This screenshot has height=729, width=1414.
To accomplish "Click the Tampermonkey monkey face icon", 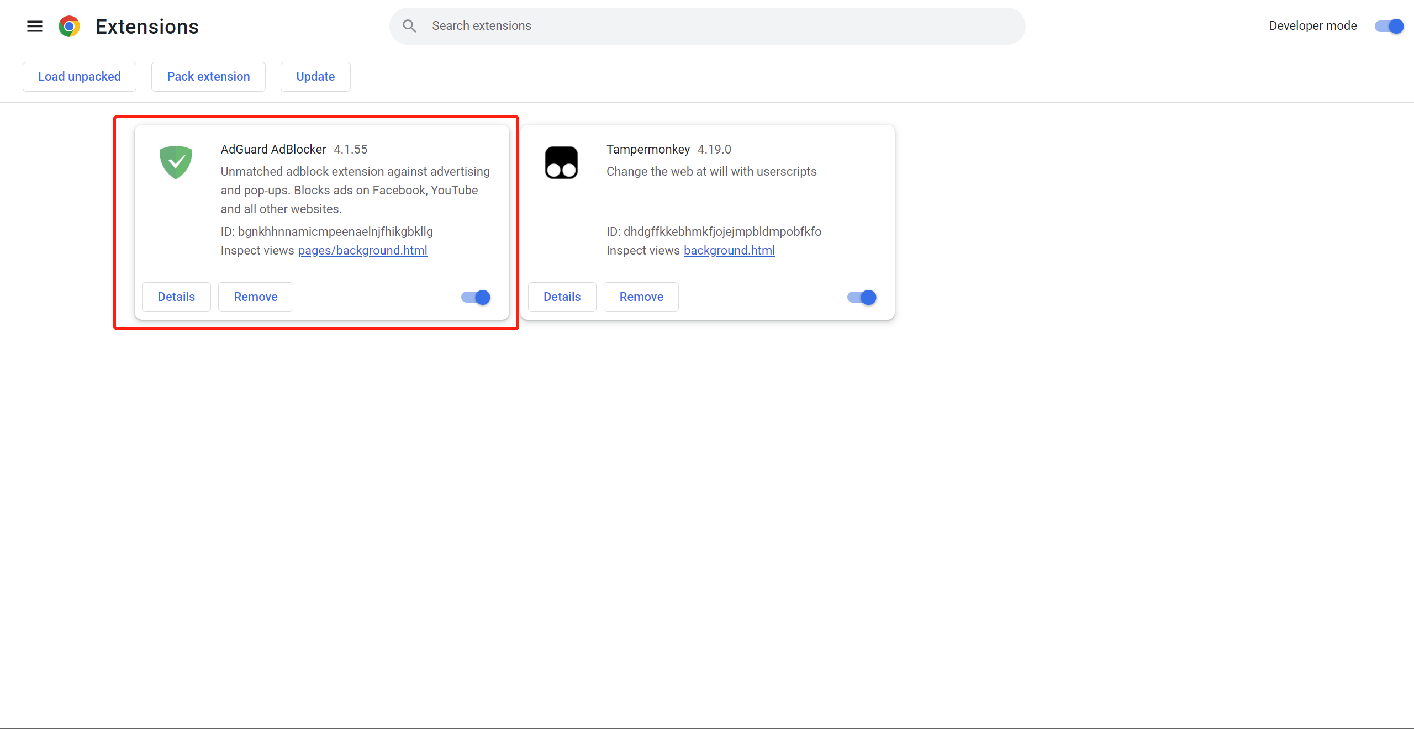I will tap(562, 162).
